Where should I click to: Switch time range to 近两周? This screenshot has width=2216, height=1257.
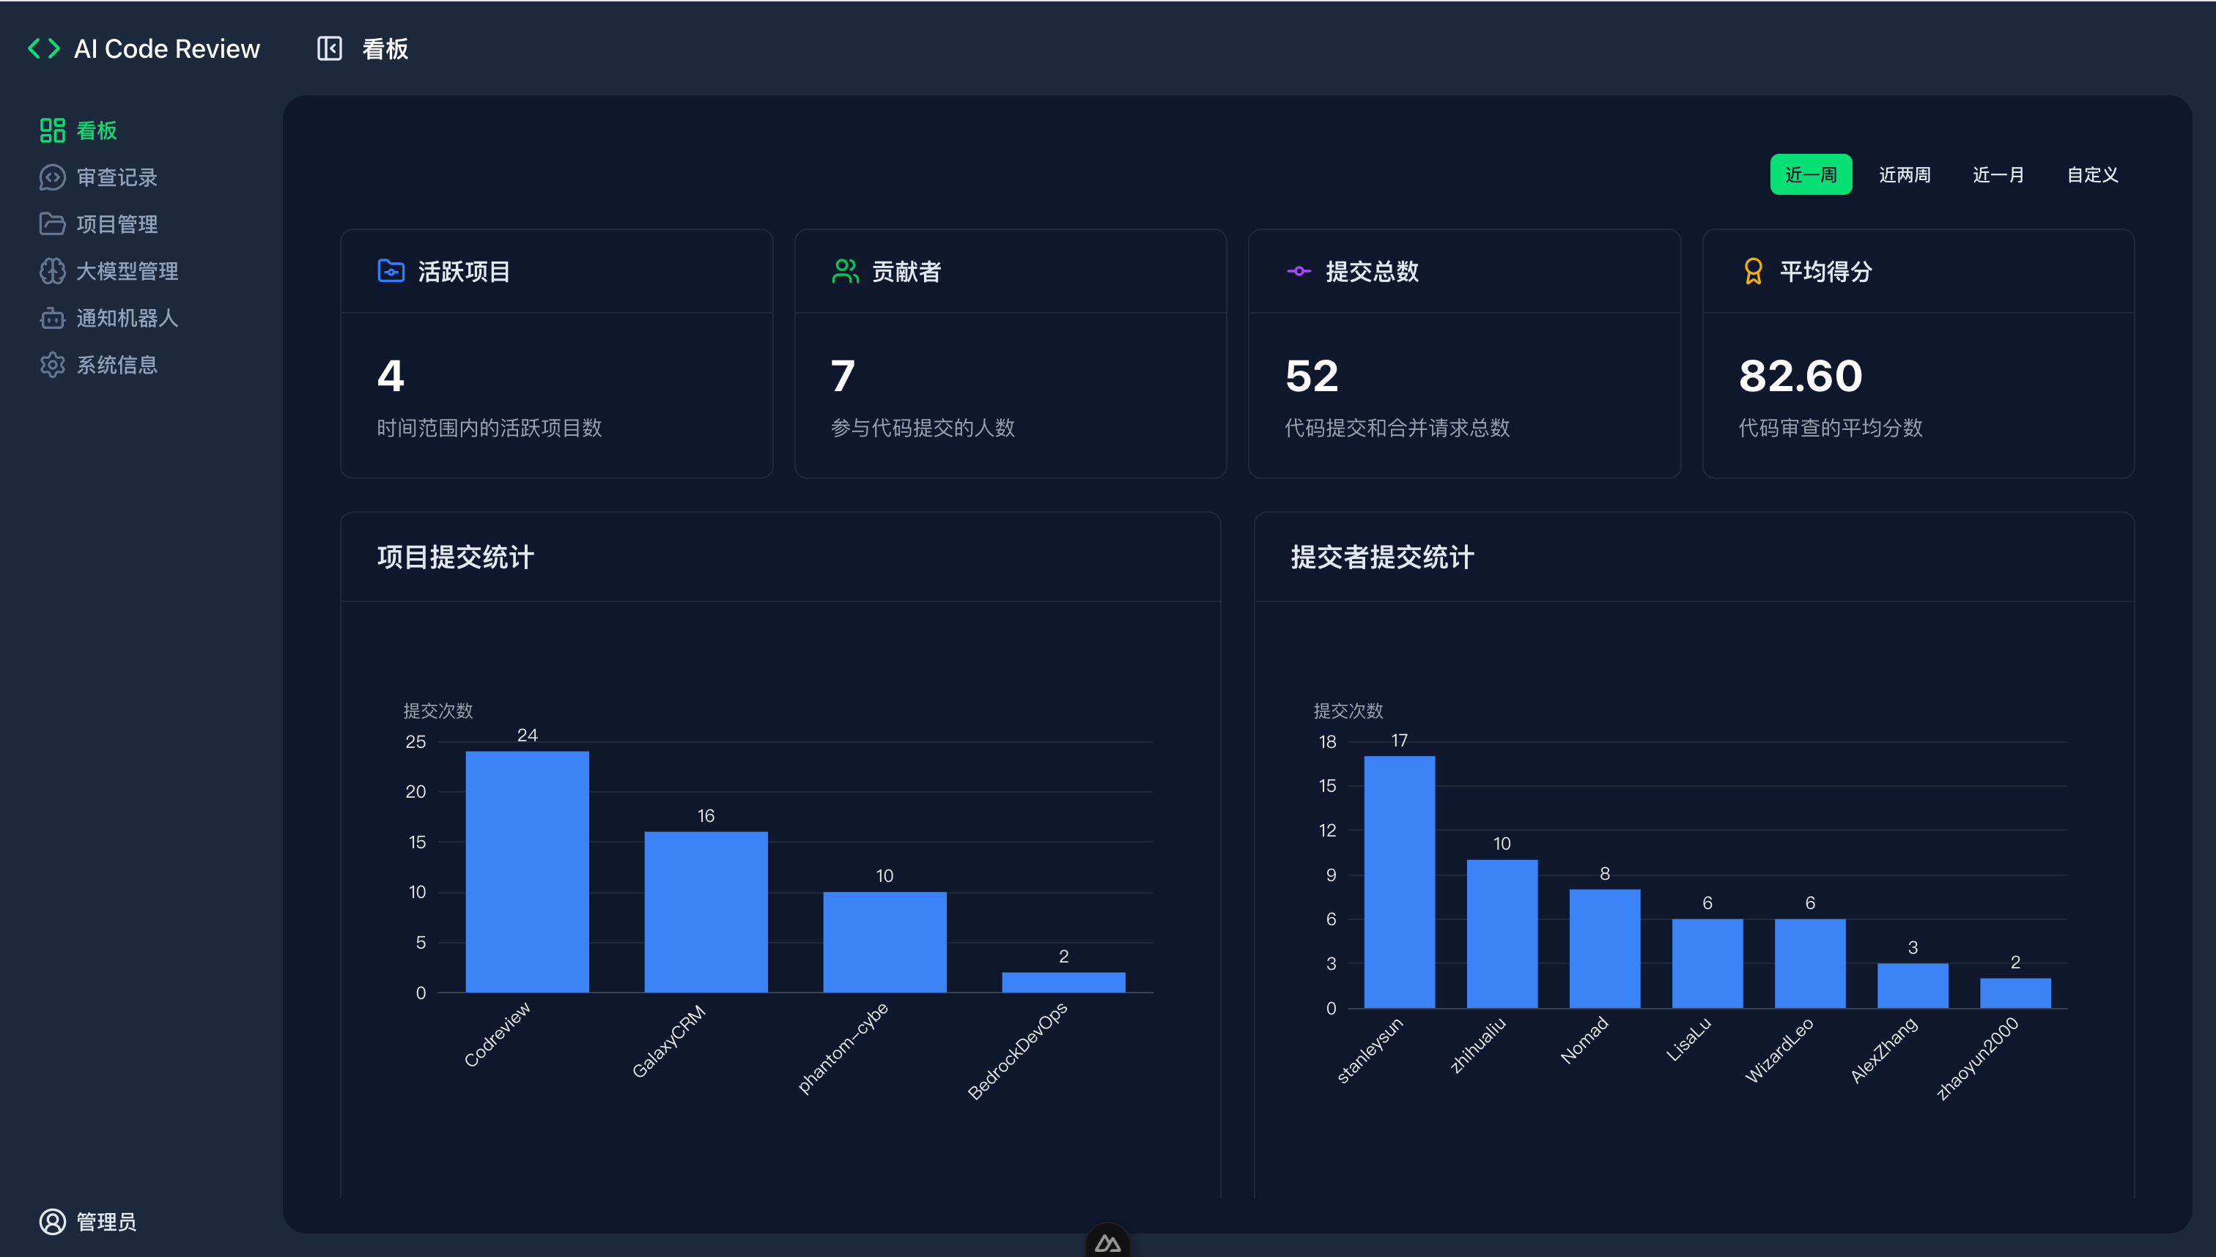(x=1905, y=174)
